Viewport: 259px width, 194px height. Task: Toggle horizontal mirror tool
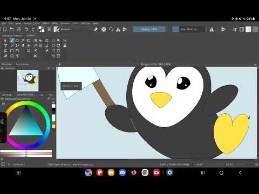[118, 29]
